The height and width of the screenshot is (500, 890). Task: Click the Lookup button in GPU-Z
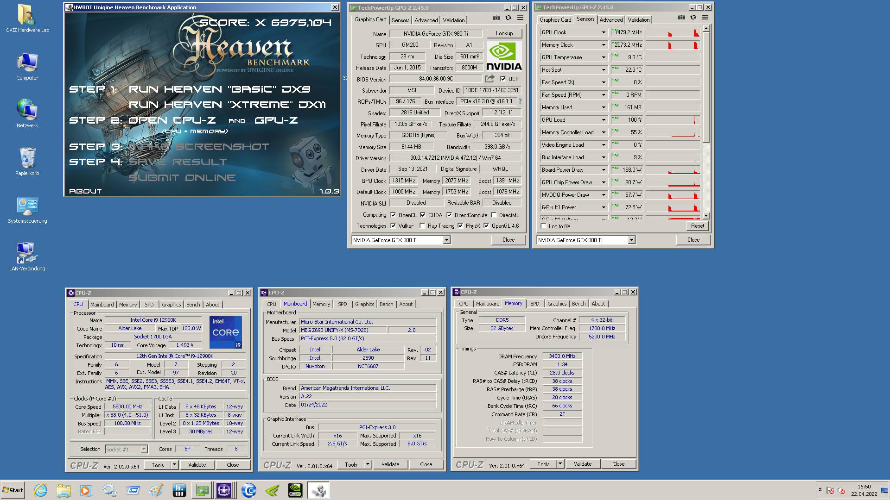504,33
